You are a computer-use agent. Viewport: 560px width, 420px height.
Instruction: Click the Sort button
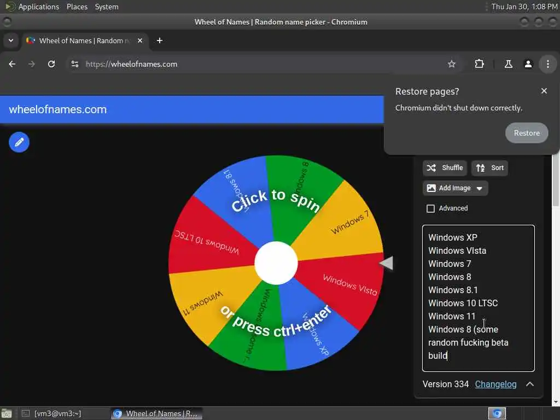coord(489,168)
